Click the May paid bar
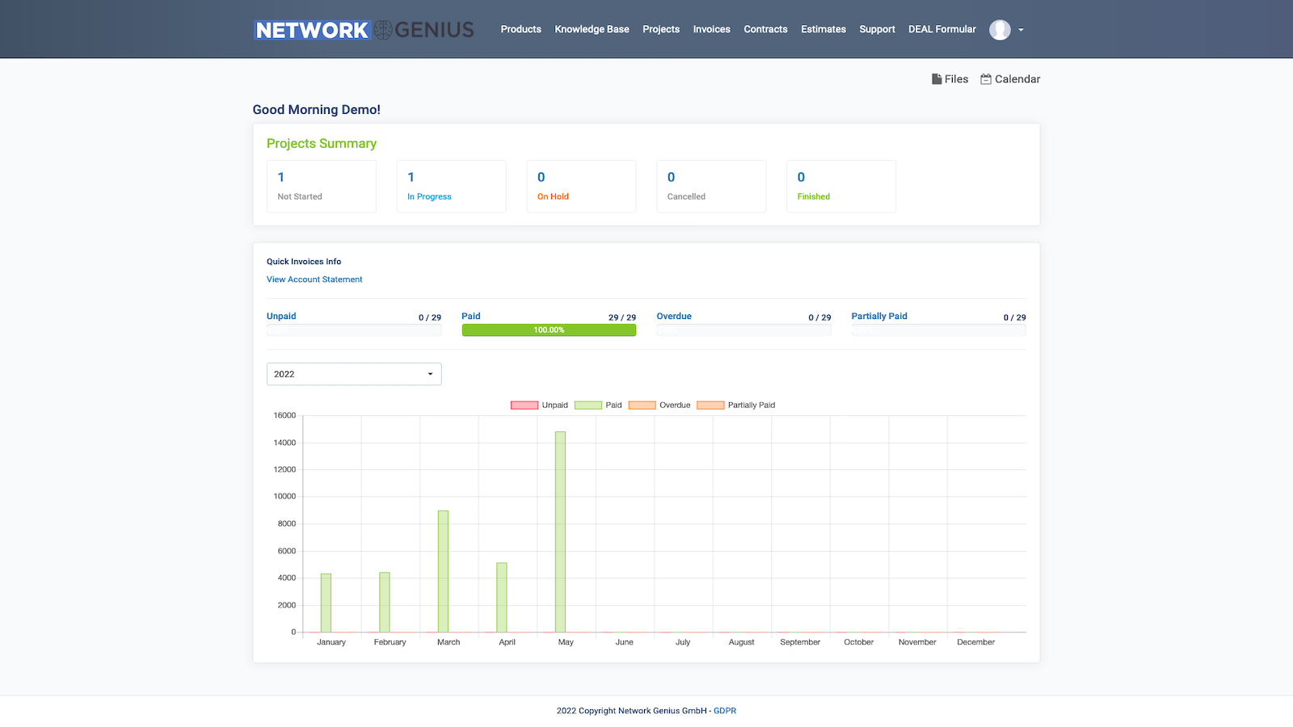1293x727 pixels. click(560, 532)
